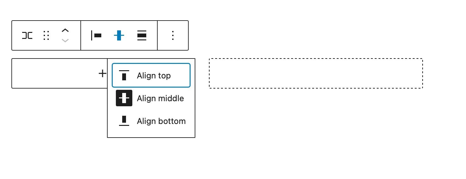Add a block with the plus appender
This screenshot has height=179, width=466.
pos(102,73)
